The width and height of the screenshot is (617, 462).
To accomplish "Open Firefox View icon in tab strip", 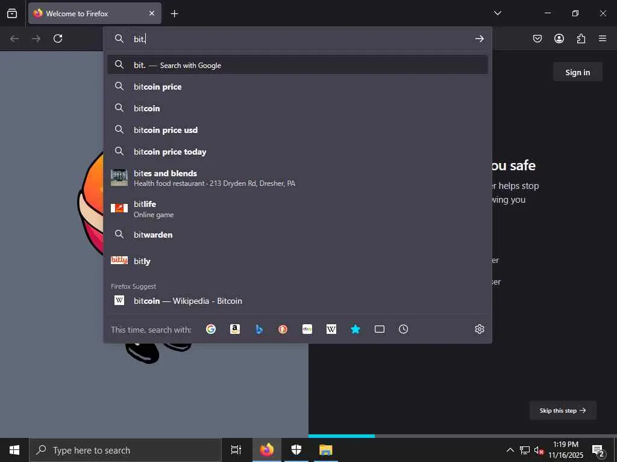I will tap(12, 13).
